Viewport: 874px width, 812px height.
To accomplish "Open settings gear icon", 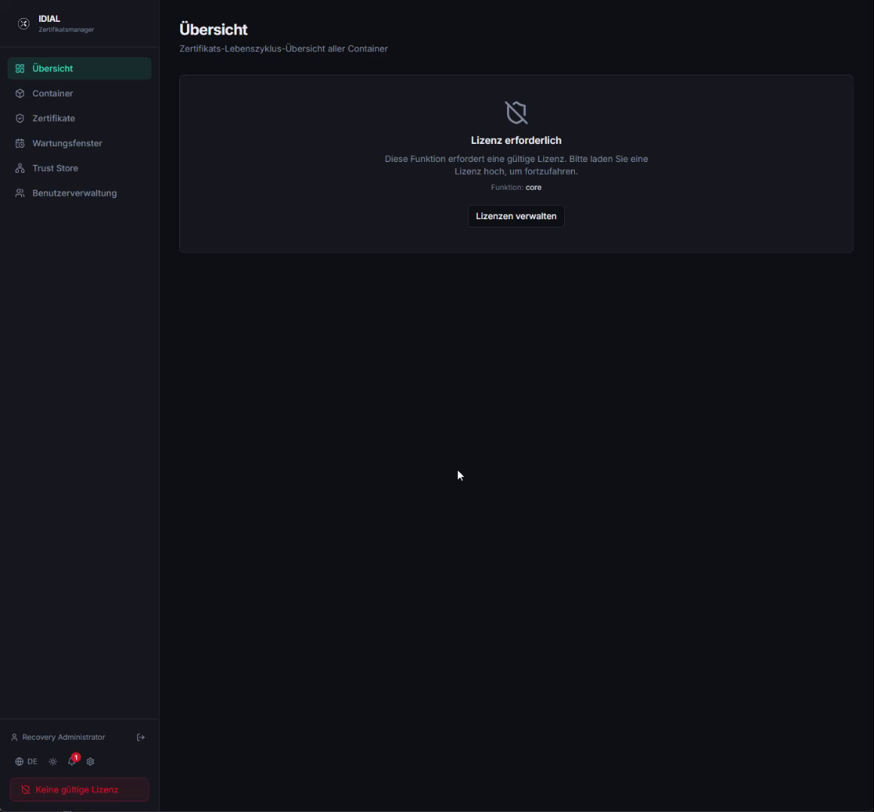I will (x=90, y=762).
